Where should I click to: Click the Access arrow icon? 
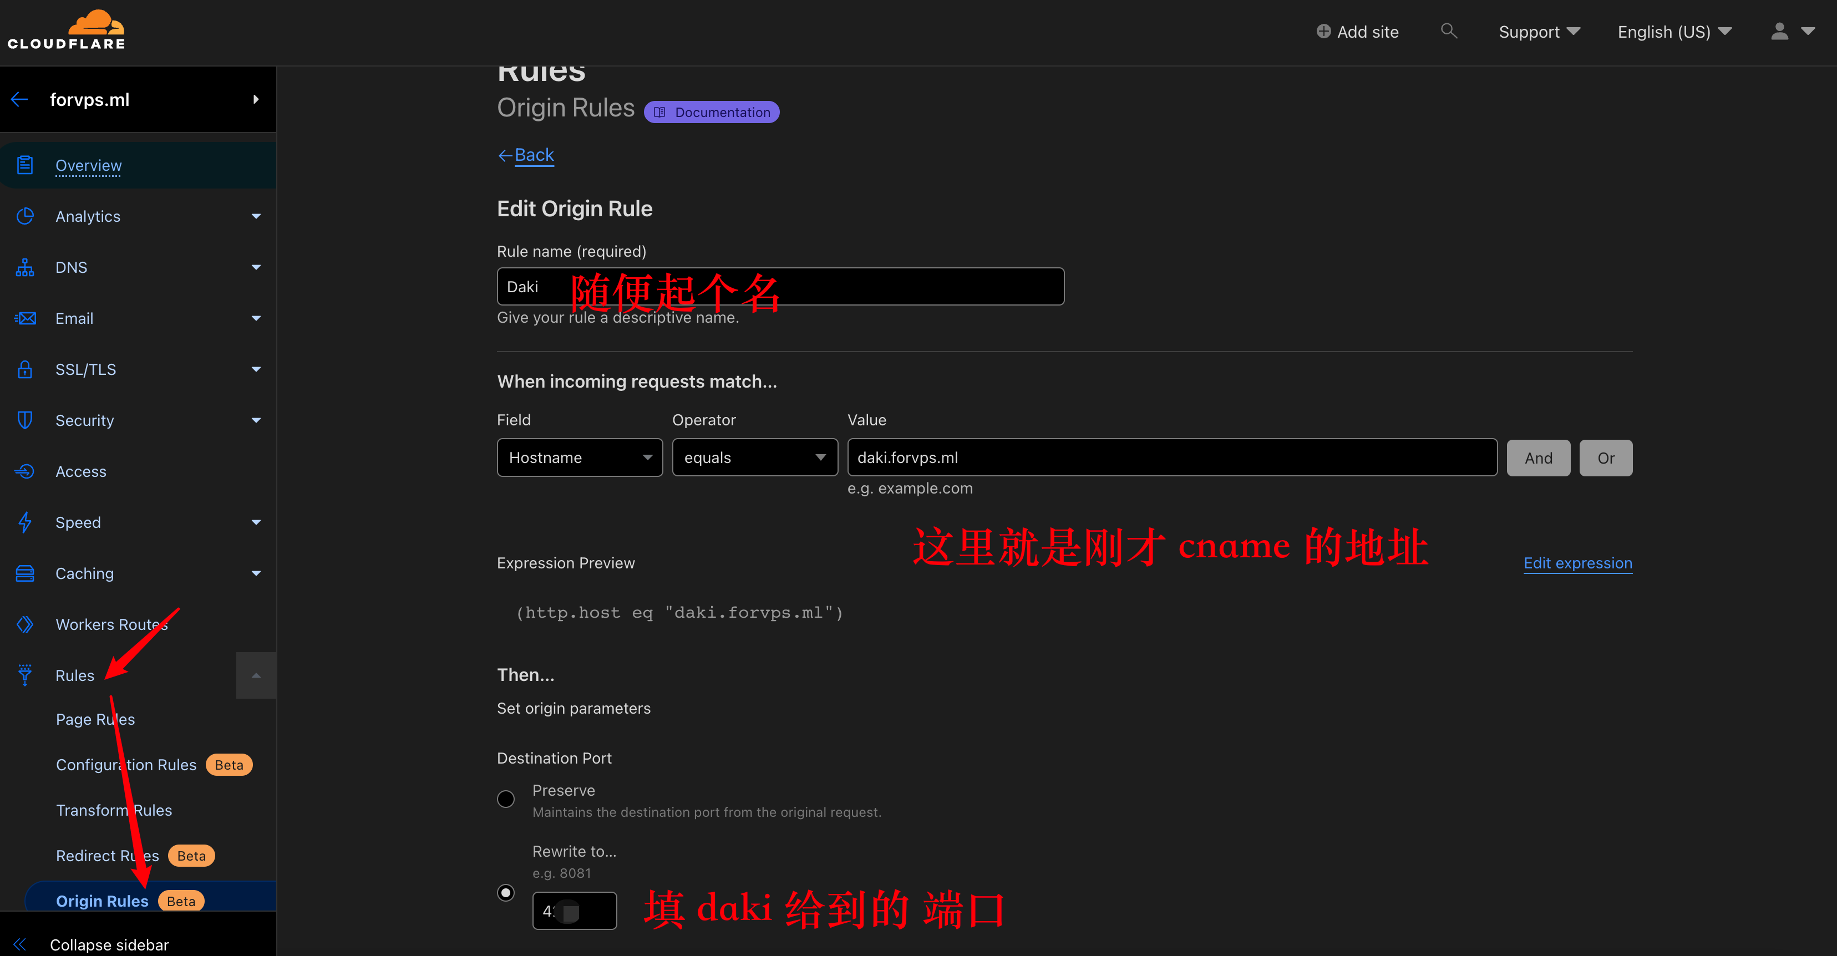click(25, 471)
